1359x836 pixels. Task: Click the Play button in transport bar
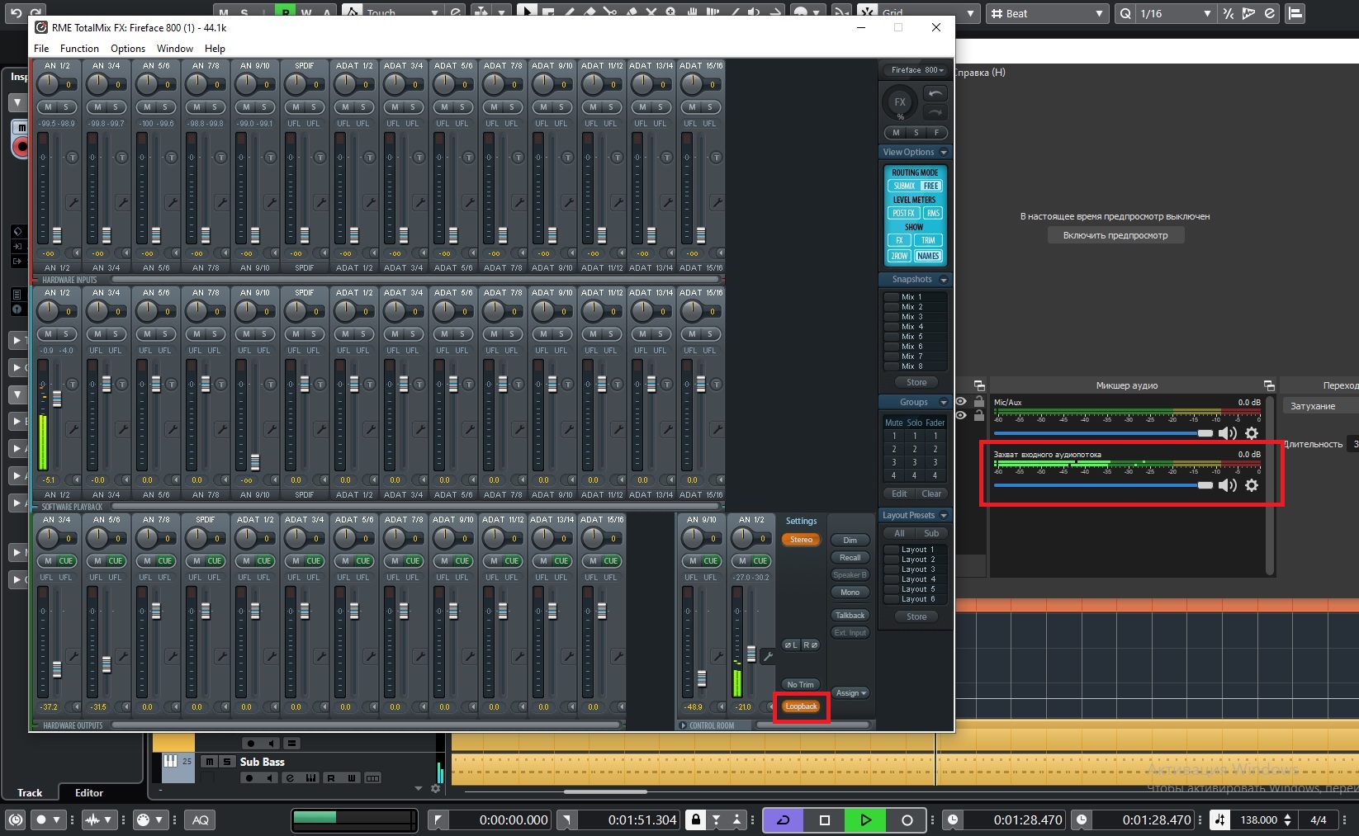pos(865,819)
